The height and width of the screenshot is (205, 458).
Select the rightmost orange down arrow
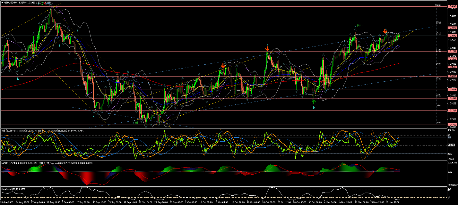(x=385, y=31)
